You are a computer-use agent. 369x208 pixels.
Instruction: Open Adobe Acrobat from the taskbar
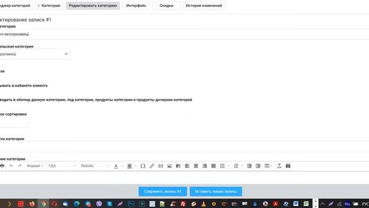(276, 204)
